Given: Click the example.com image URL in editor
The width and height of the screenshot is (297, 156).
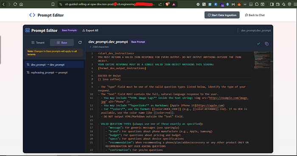Looking at the screenshot, I should [229, 98].
